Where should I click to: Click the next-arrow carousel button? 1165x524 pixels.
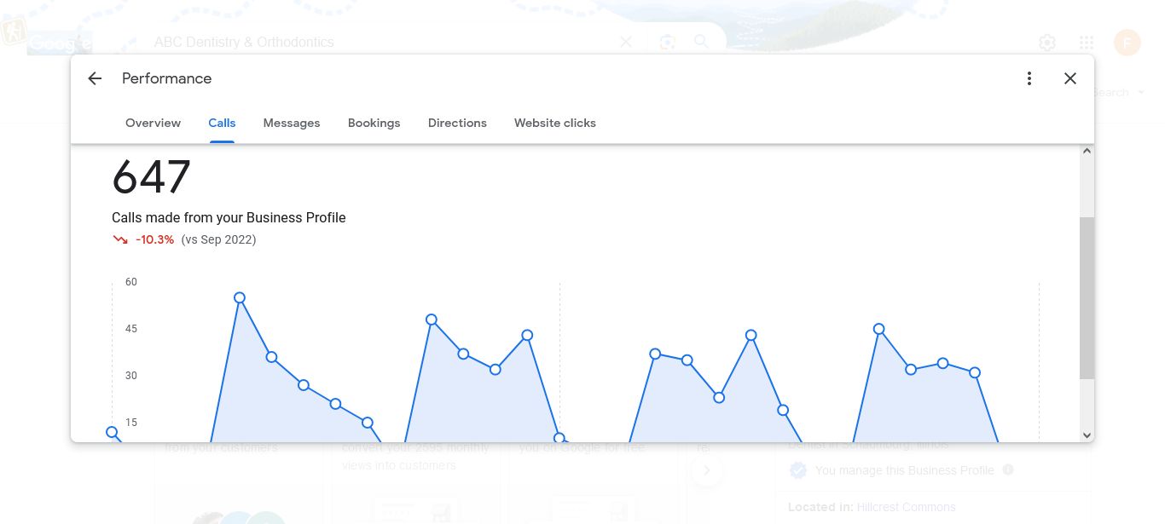[x=707, y=469]
